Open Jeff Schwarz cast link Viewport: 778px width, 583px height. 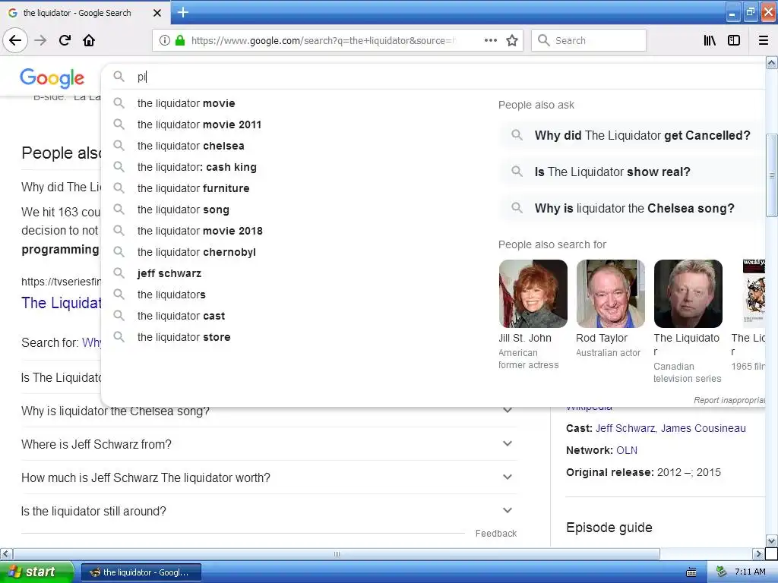click(x=625, y=428)
